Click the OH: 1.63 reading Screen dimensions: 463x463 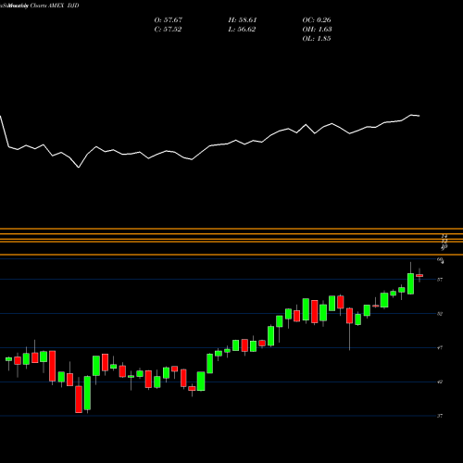(x=317, y=30)
